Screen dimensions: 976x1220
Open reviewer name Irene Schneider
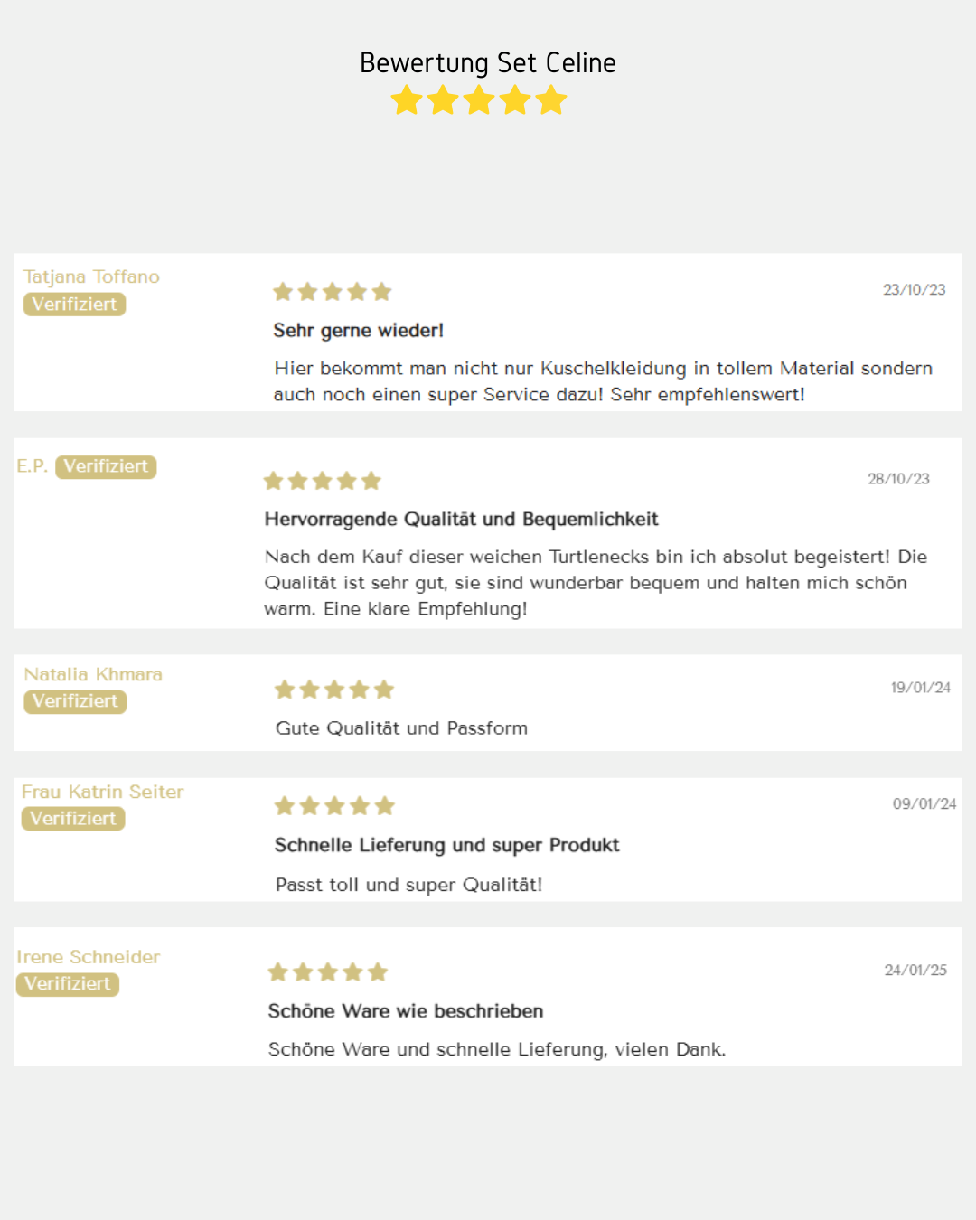tap(89, 957)
